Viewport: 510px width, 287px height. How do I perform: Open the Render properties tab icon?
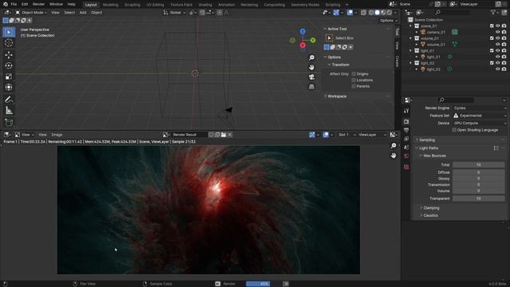[x=406, y=122]
